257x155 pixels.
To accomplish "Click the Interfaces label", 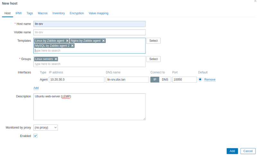I will (x=24, y=72).
